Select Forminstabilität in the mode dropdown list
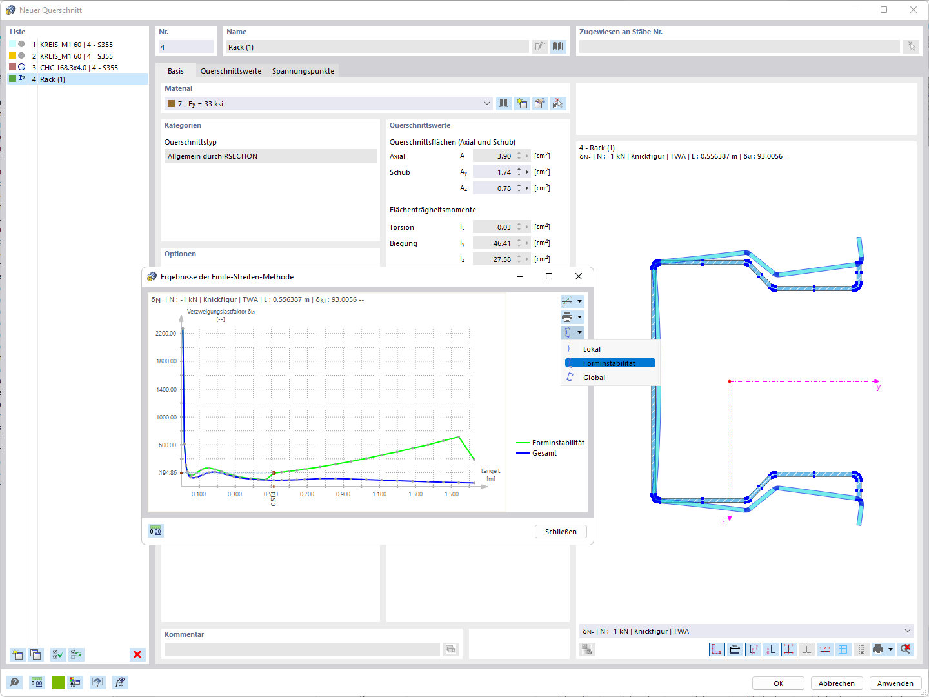929x697 pixels. point(609,363)
